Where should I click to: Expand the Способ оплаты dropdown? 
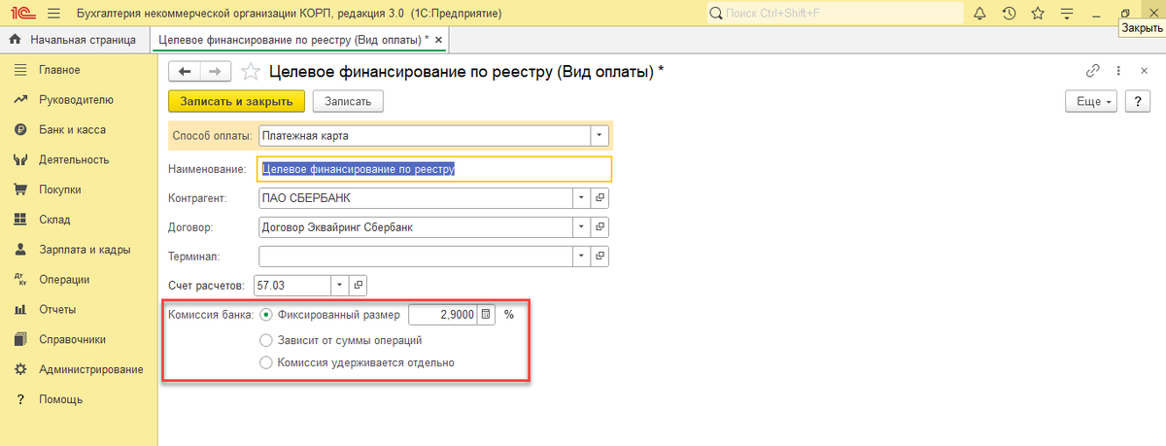point(600,135)
